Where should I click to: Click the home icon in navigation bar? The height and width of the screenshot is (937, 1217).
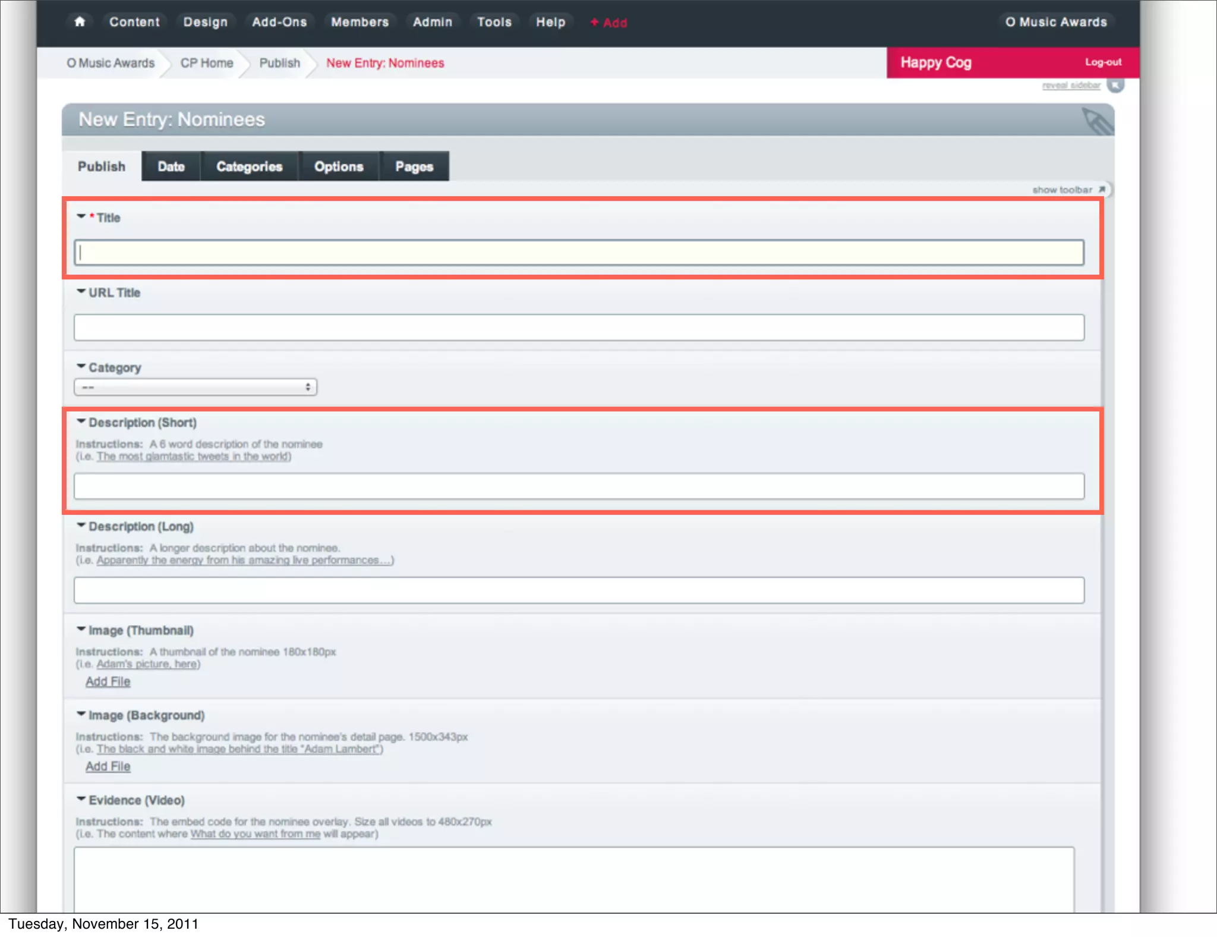80,22
